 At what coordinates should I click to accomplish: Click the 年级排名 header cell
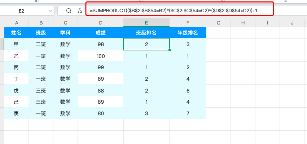(x=188, y=33)
